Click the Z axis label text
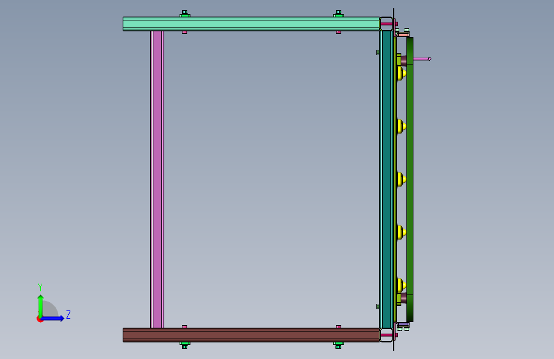554x359 pixels. pyautogui.click(x=68, y=314)
